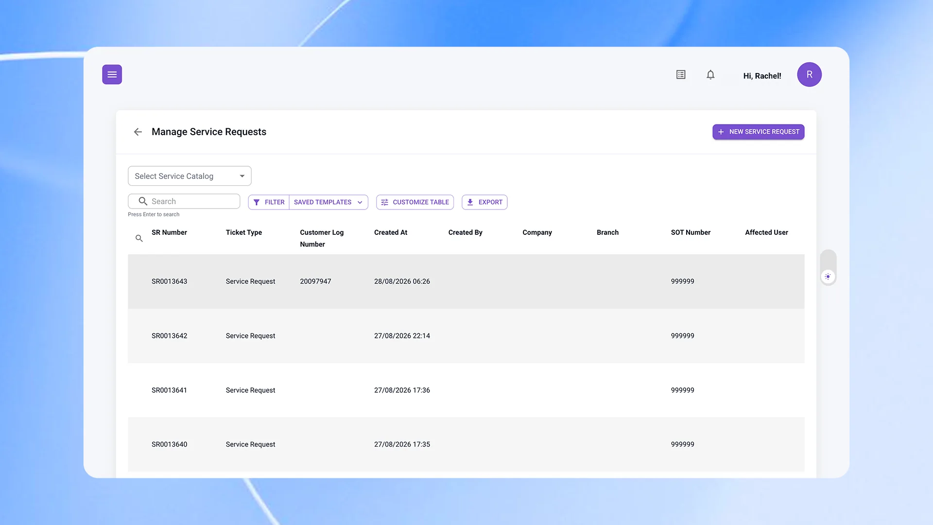Open request SR0013641

pyautogui.click(x=169, y=390)
